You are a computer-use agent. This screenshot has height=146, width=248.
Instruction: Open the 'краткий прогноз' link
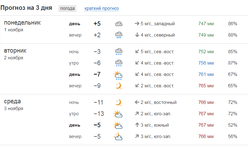102,8
